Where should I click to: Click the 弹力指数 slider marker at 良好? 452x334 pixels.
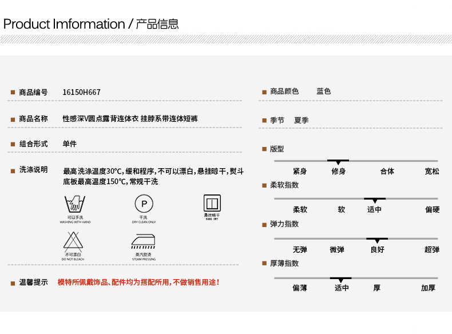(377, 240)
